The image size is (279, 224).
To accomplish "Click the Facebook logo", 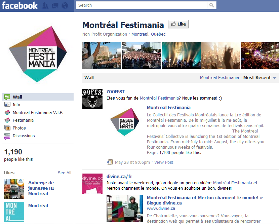I will (19, 5).
